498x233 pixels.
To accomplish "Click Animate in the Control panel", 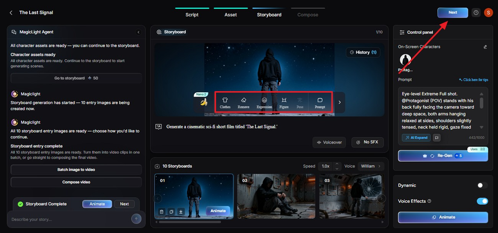I will [443, 217].
